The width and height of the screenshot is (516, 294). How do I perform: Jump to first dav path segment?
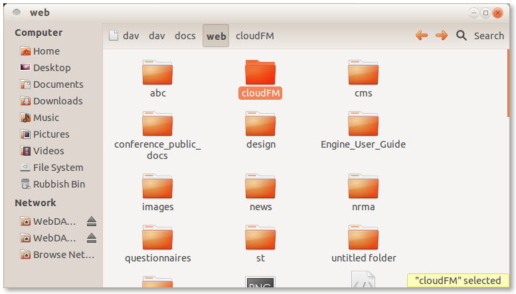pyautogui.click(x=131, y=36)
